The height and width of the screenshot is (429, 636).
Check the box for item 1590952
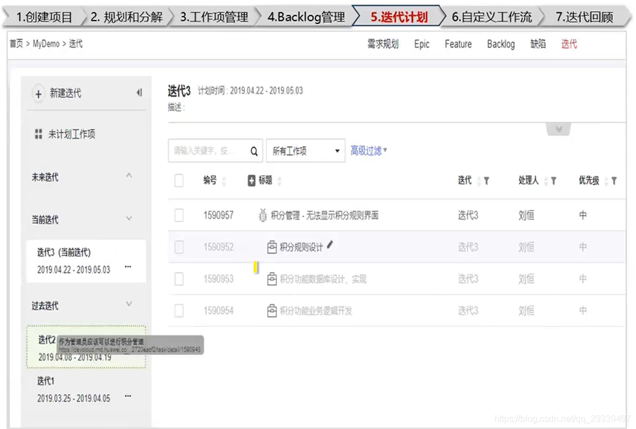click(179, 247)
